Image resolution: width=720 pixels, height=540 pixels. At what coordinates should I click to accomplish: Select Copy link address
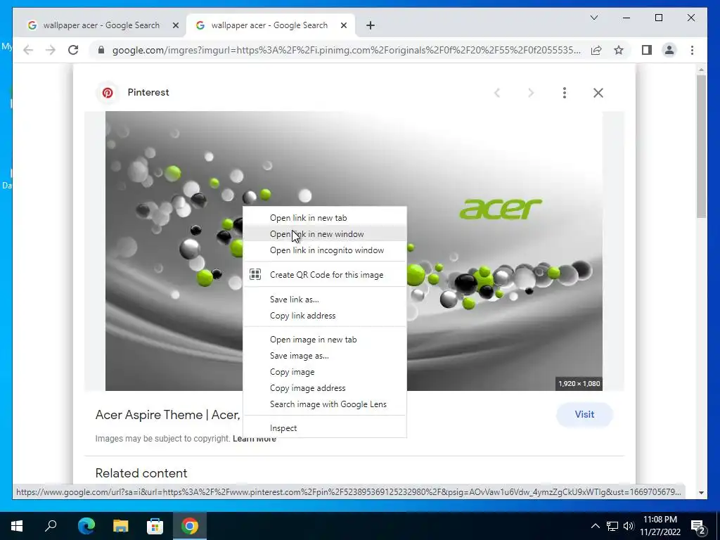pos(325,316)
